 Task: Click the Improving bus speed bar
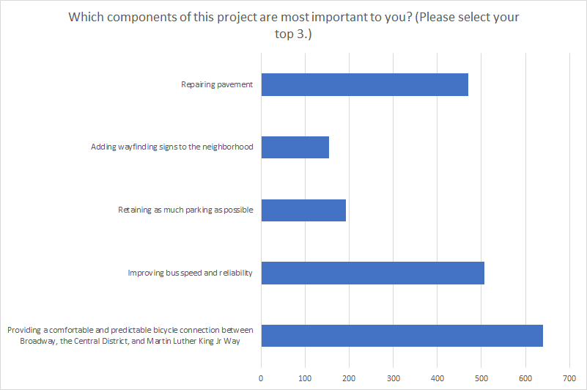pyautogui.click(x=372, y=273)
